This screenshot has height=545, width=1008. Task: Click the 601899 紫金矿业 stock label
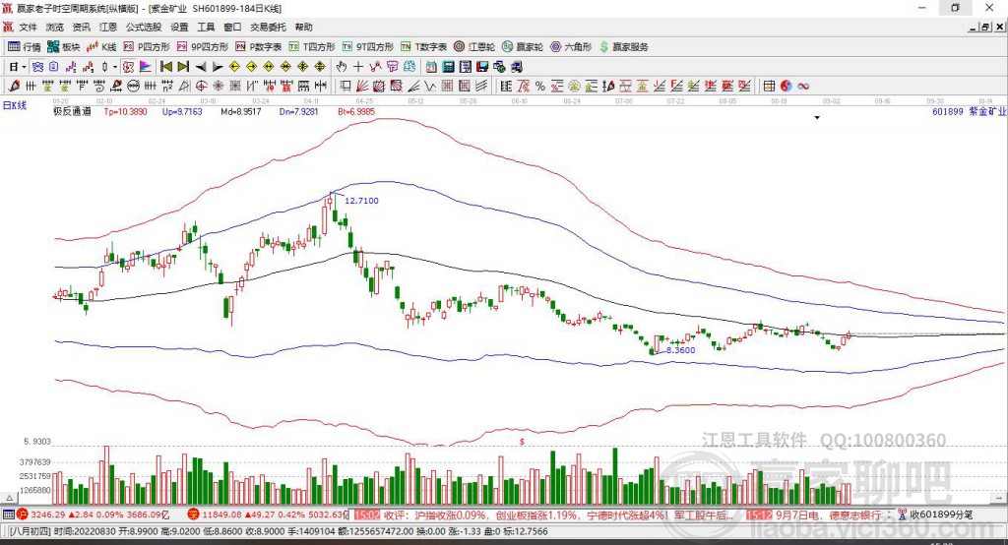point(970,112)
